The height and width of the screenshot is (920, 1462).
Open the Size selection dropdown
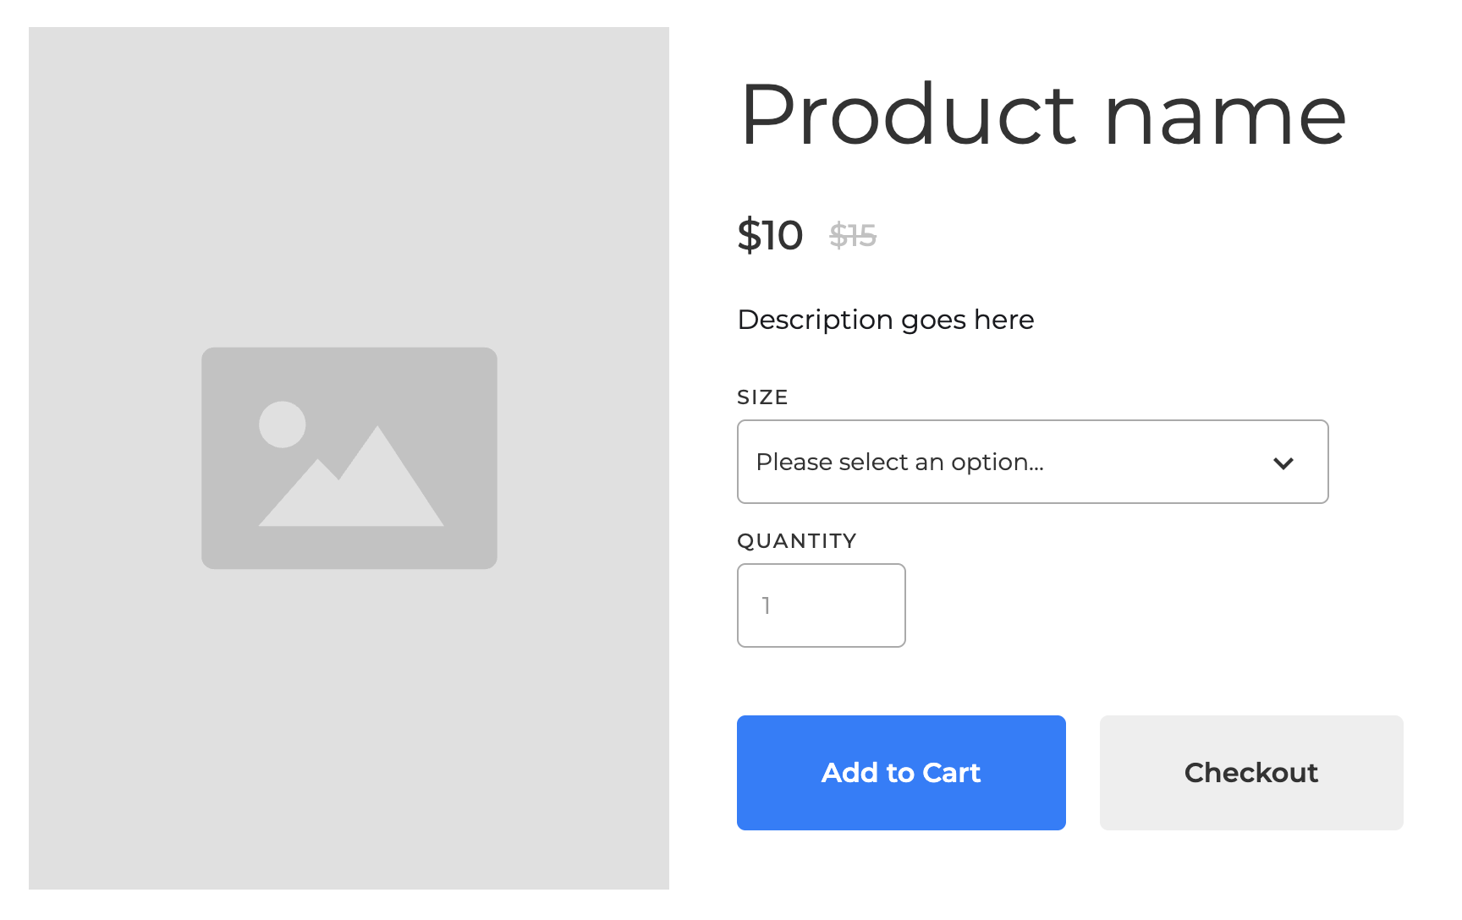tap(1032, 462)
